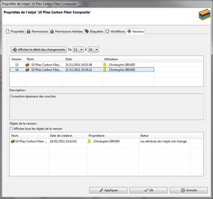Image resolution: width=213 pixels, height=199 pixels.
Task: Click creation date 16/02/2011 15:42:42
Action: point(63,141)
